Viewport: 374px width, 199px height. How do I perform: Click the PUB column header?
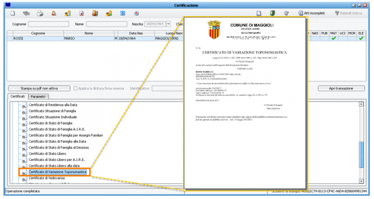[324, 33]
